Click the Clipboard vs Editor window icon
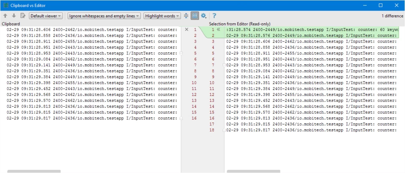The height and width of the screenshot is (173, 405). (6, 5)
